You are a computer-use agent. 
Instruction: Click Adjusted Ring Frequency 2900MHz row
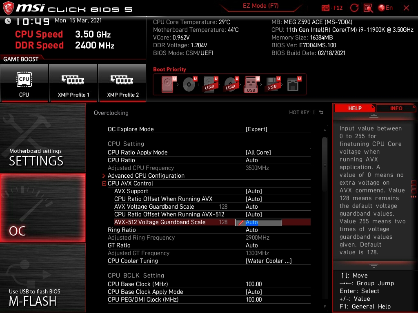point(209,238)
